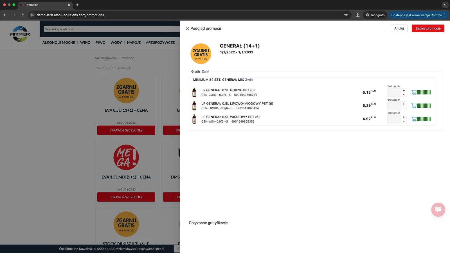The height and width of the screenshot is (253, 450).
Task: Open NAPOJE category menu
Action: [x=134, y=43]
